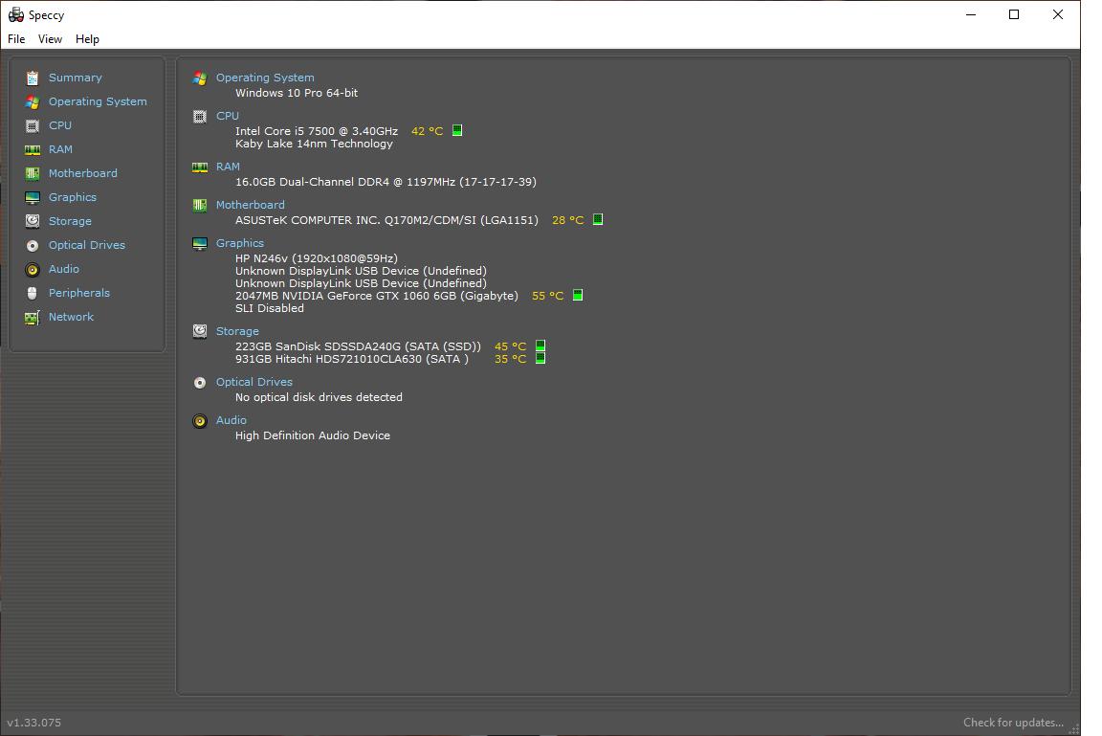The image size is (1102, 736).
Task: Click the Peripherals mouse icon in sidebar
Action: pos(33,293)
